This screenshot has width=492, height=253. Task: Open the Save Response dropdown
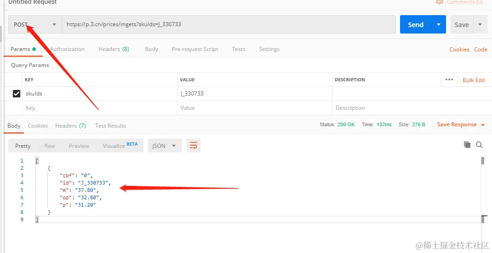tap(461, 124)
